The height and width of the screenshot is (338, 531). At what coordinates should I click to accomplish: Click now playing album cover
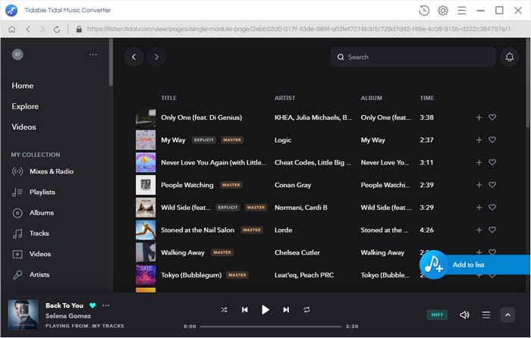pyautogui.click(x=23, y=315)
